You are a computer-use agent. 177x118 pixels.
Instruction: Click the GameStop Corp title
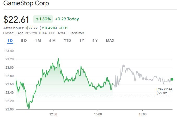[26, 4]
